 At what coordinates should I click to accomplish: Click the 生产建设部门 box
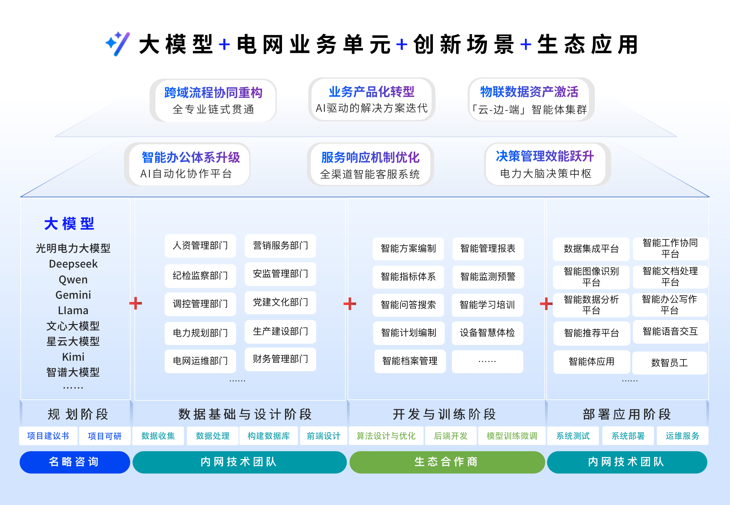point(280,332)
